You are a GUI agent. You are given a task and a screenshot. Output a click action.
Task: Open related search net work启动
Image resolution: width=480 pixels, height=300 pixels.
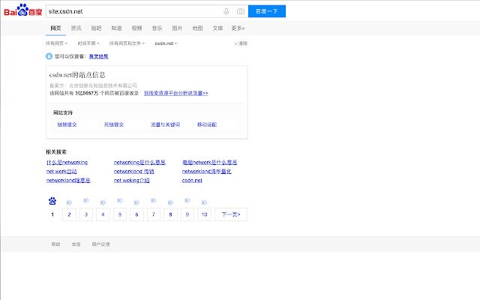pyautogui.click(x=61, y=172)
